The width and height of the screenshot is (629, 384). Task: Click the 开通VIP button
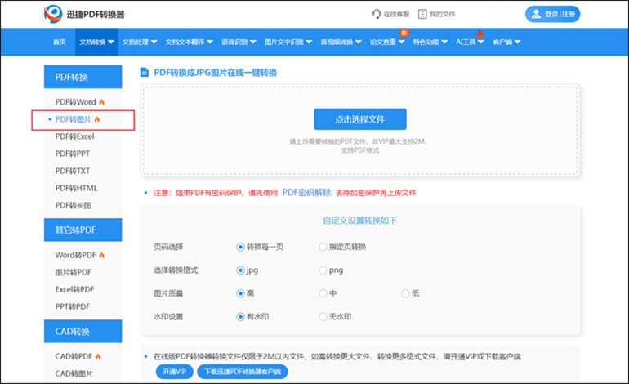coord(175,372)
